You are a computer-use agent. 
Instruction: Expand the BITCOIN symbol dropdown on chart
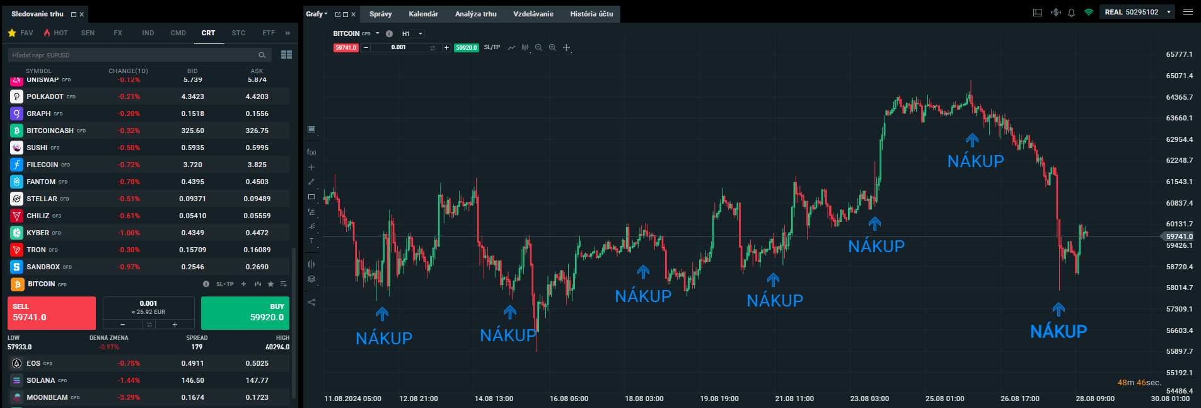click(378, 33)
